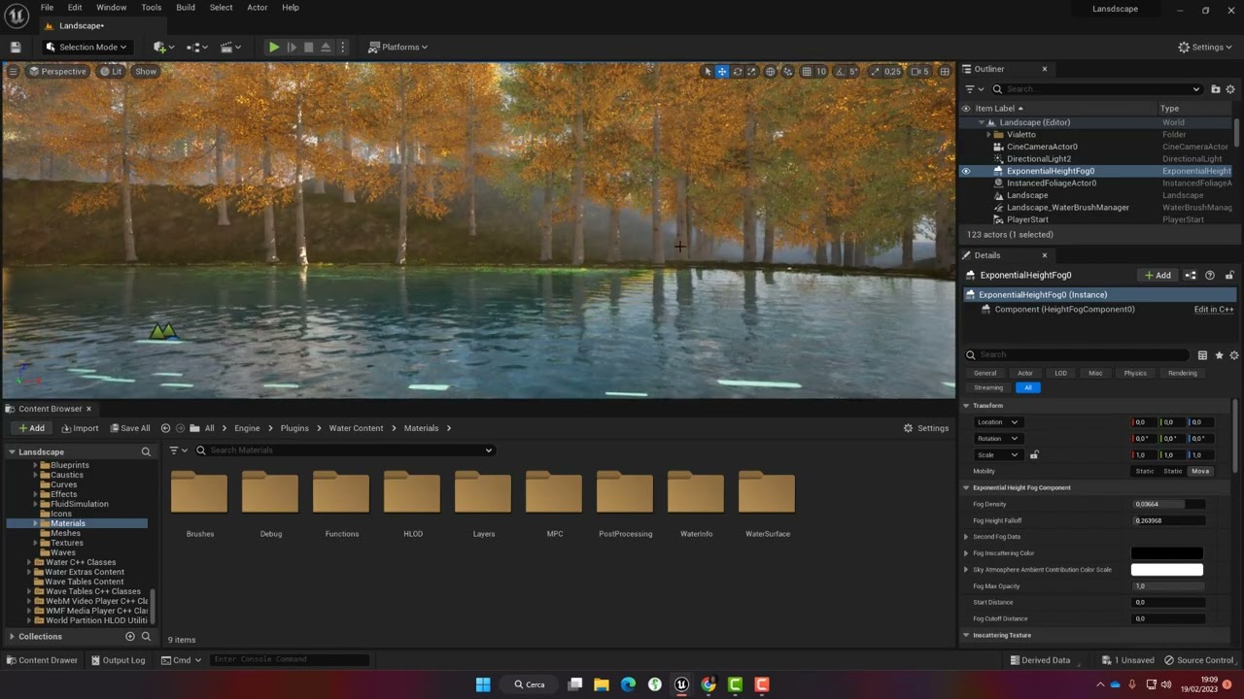Click the Edit in C++ link
Viewport: 1244px width, 699px height.
[x=1214, y=309]
